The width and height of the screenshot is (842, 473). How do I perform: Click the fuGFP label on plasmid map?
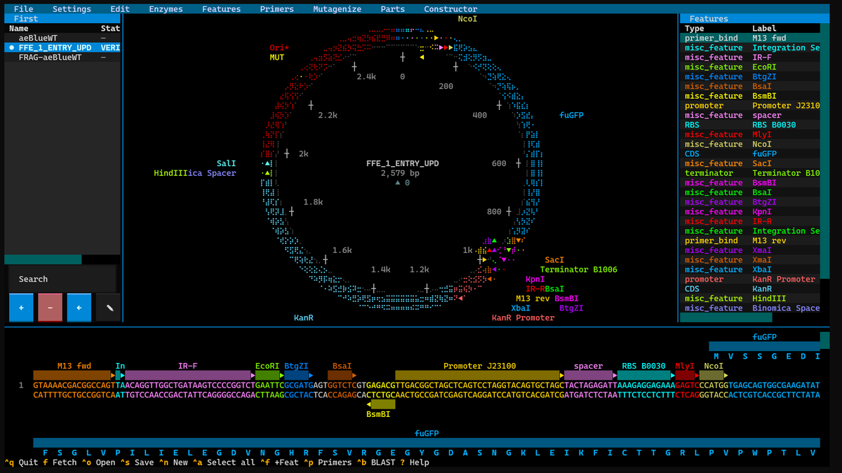571,115
